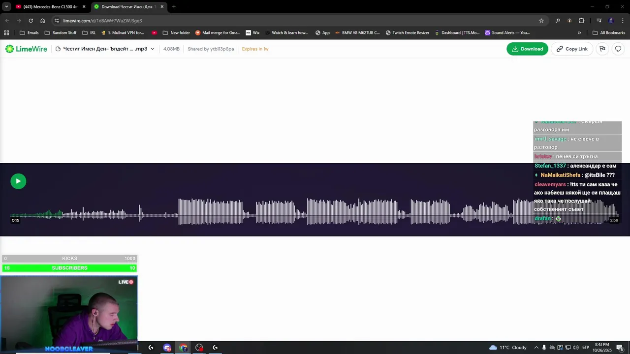Go back to previous page
630x354 pixels.
(x=7, y=21)
